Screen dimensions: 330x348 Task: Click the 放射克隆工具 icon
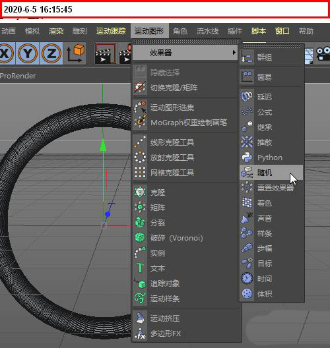[x=140, y=158]
